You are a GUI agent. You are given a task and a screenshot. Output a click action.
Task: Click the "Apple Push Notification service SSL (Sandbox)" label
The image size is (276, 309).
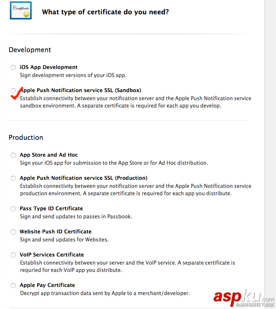click(x=81, y=90)
